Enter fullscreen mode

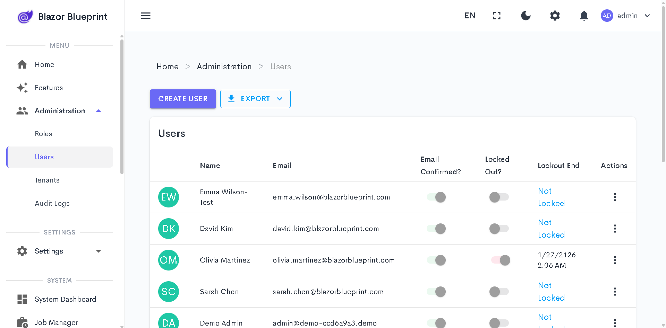pyautogui.click(x=497, y=16)
